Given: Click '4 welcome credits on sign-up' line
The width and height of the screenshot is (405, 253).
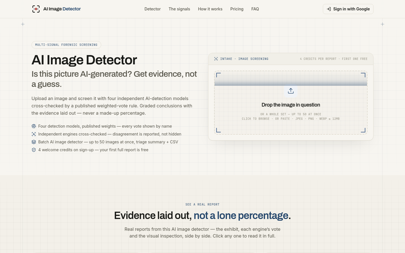Looking at the screenshot, I should point(93,150).
